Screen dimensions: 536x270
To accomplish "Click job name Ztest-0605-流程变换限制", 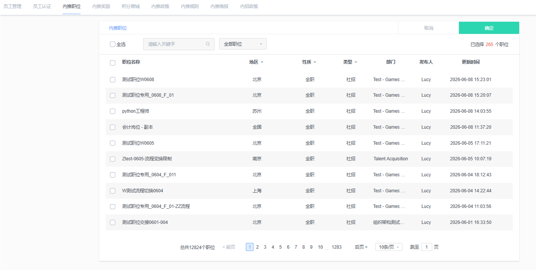I will pos(147,159).
